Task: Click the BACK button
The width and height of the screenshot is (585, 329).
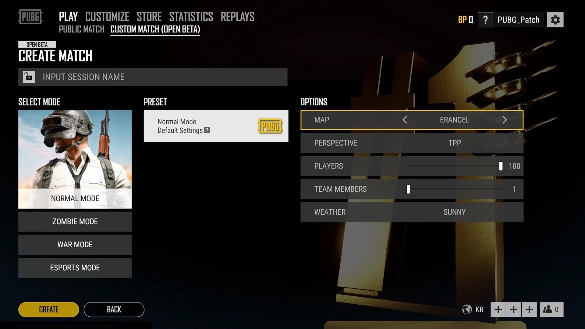Action: coord(114,309)
